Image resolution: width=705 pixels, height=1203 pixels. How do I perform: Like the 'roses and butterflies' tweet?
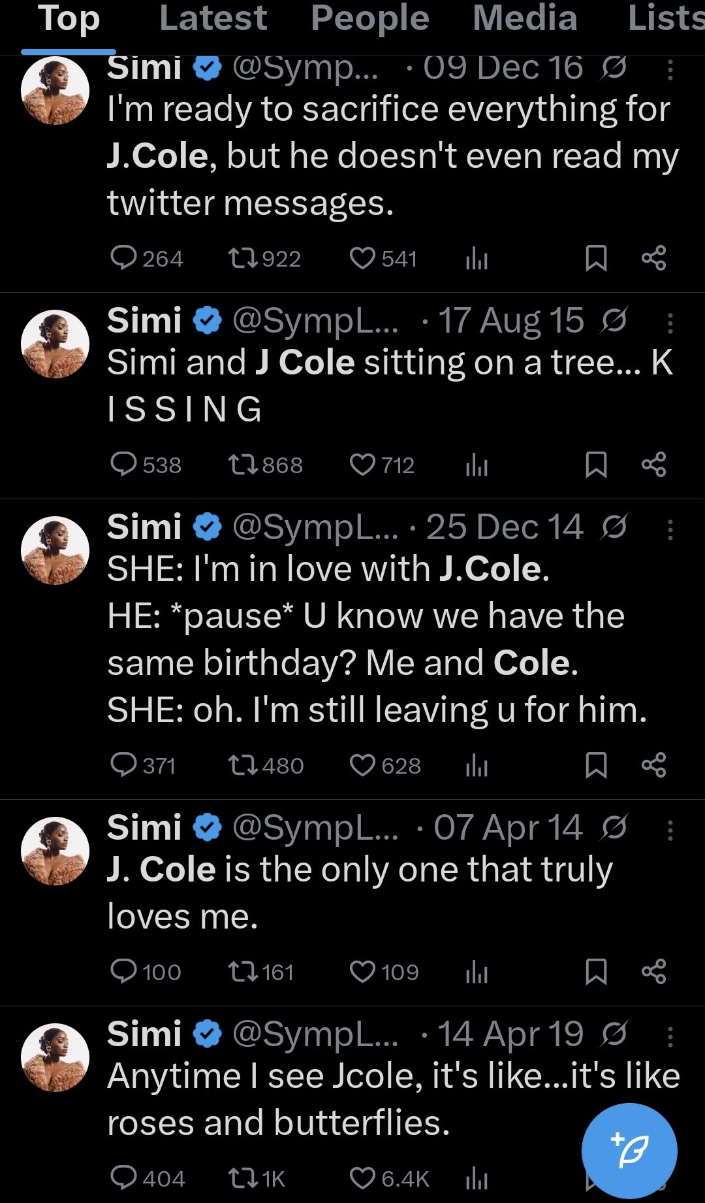click(x=362, y=1178)
